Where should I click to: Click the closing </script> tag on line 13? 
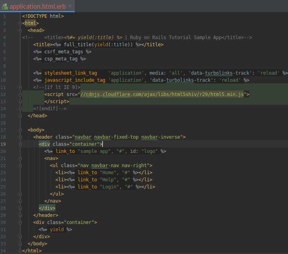[x=57, y=102]
